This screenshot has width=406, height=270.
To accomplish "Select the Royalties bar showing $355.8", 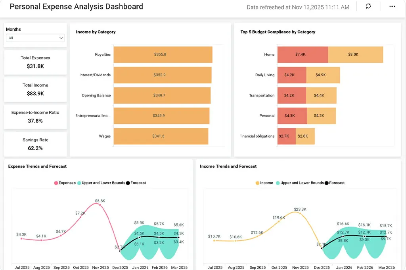I will pyautogui.click(x=163, y=55).
